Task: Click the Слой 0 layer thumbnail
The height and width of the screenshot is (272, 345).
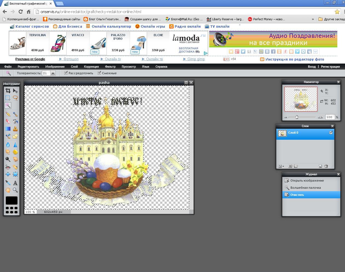Action: point(282,133)
